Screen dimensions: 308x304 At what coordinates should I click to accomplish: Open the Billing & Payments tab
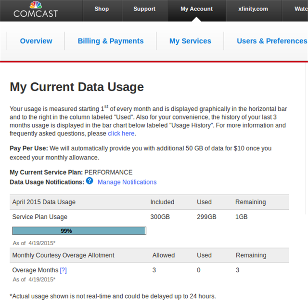point(111,41)
